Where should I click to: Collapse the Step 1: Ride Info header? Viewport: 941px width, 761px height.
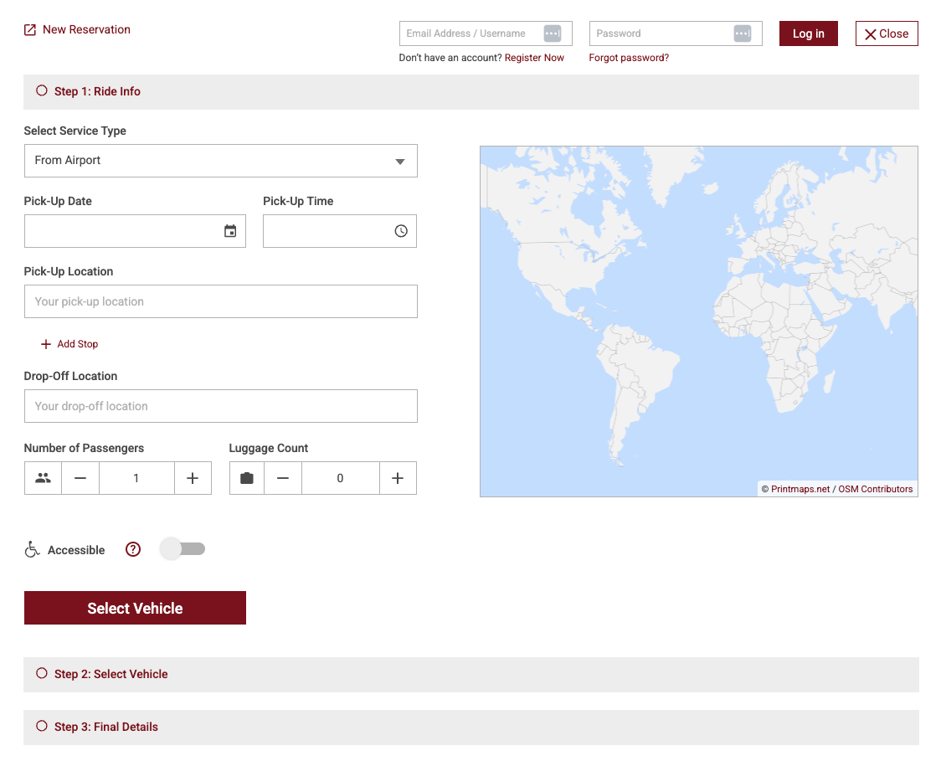[x=471, y=92]
